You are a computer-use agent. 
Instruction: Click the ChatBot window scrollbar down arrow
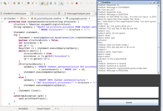(x=159, y=73)
